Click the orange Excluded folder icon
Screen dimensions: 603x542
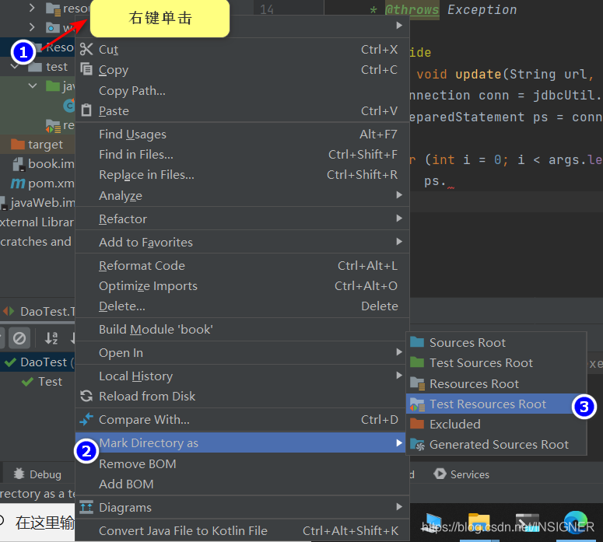coord(417,423)
